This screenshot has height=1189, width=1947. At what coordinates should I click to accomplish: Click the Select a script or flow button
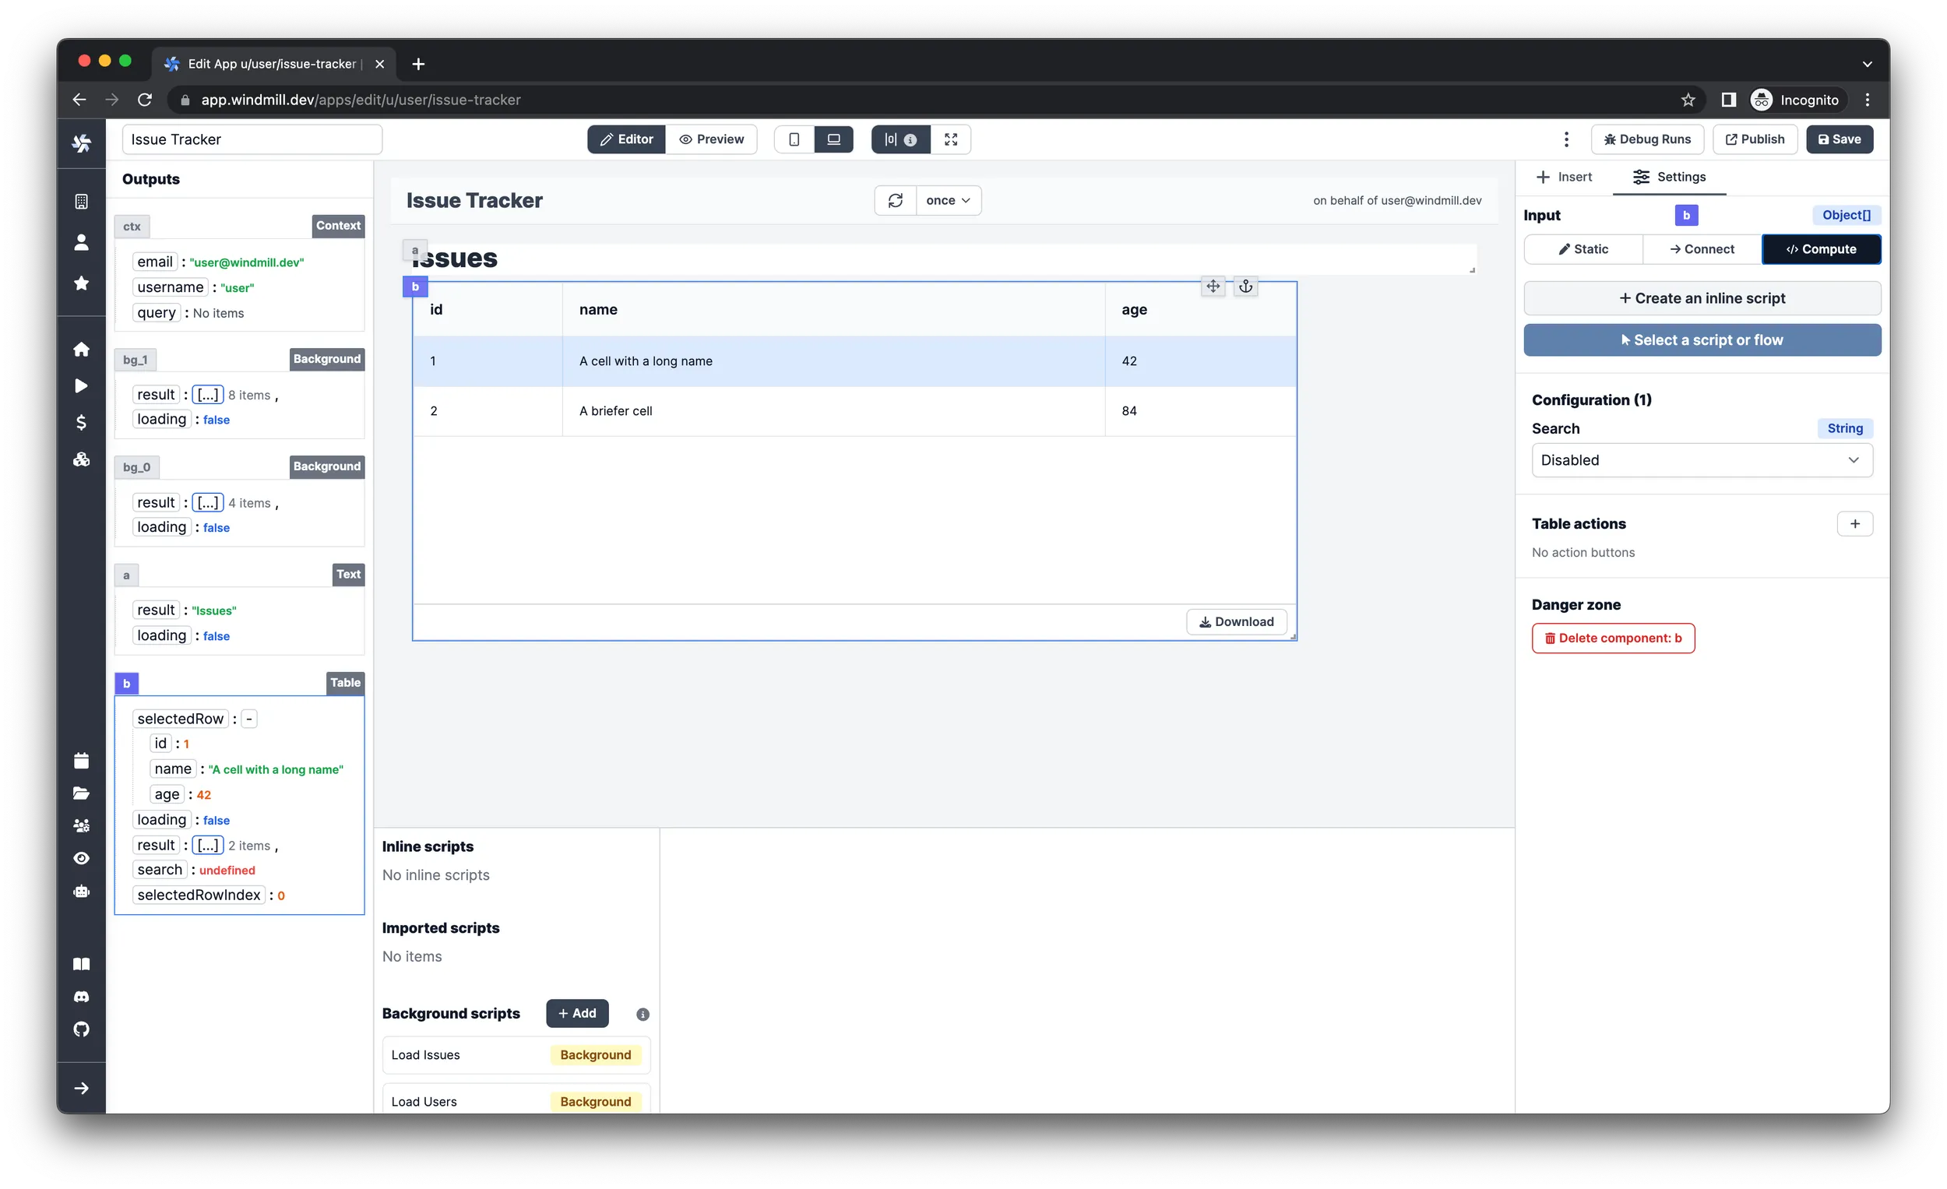[1701, 339]
